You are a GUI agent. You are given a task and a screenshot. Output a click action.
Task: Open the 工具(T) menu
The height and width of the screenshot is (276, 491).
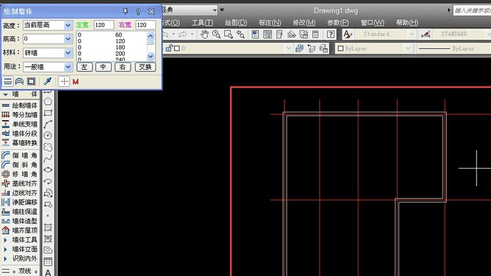tap(202, 23)
